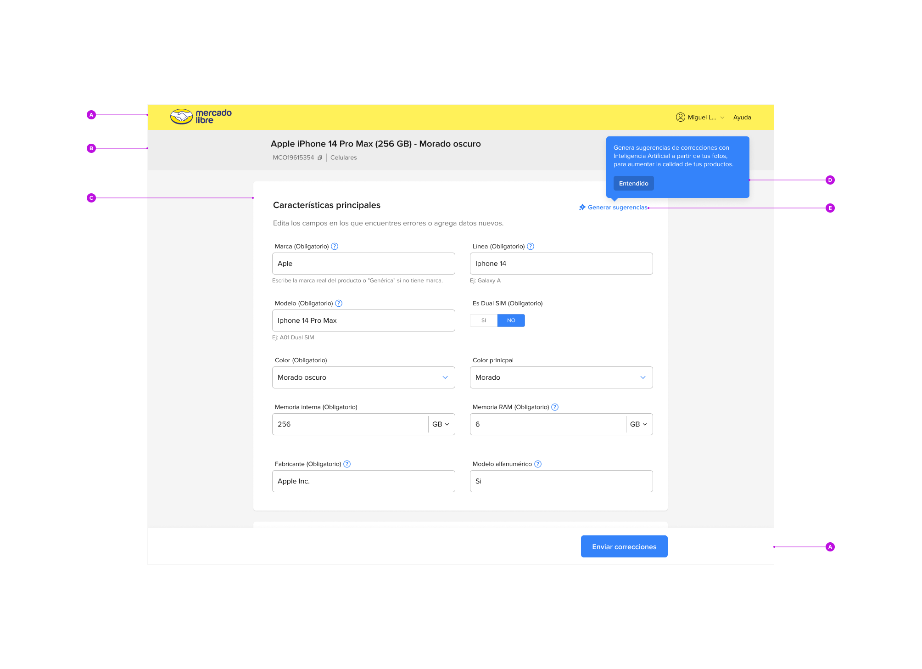Click help icon beside Fabricante

coord(347,464)
